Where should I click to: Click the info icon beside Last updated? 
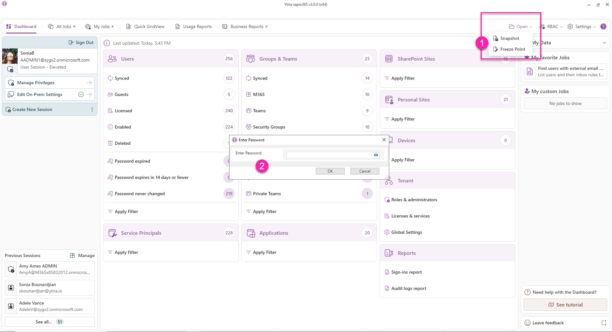tap(107, 43)
